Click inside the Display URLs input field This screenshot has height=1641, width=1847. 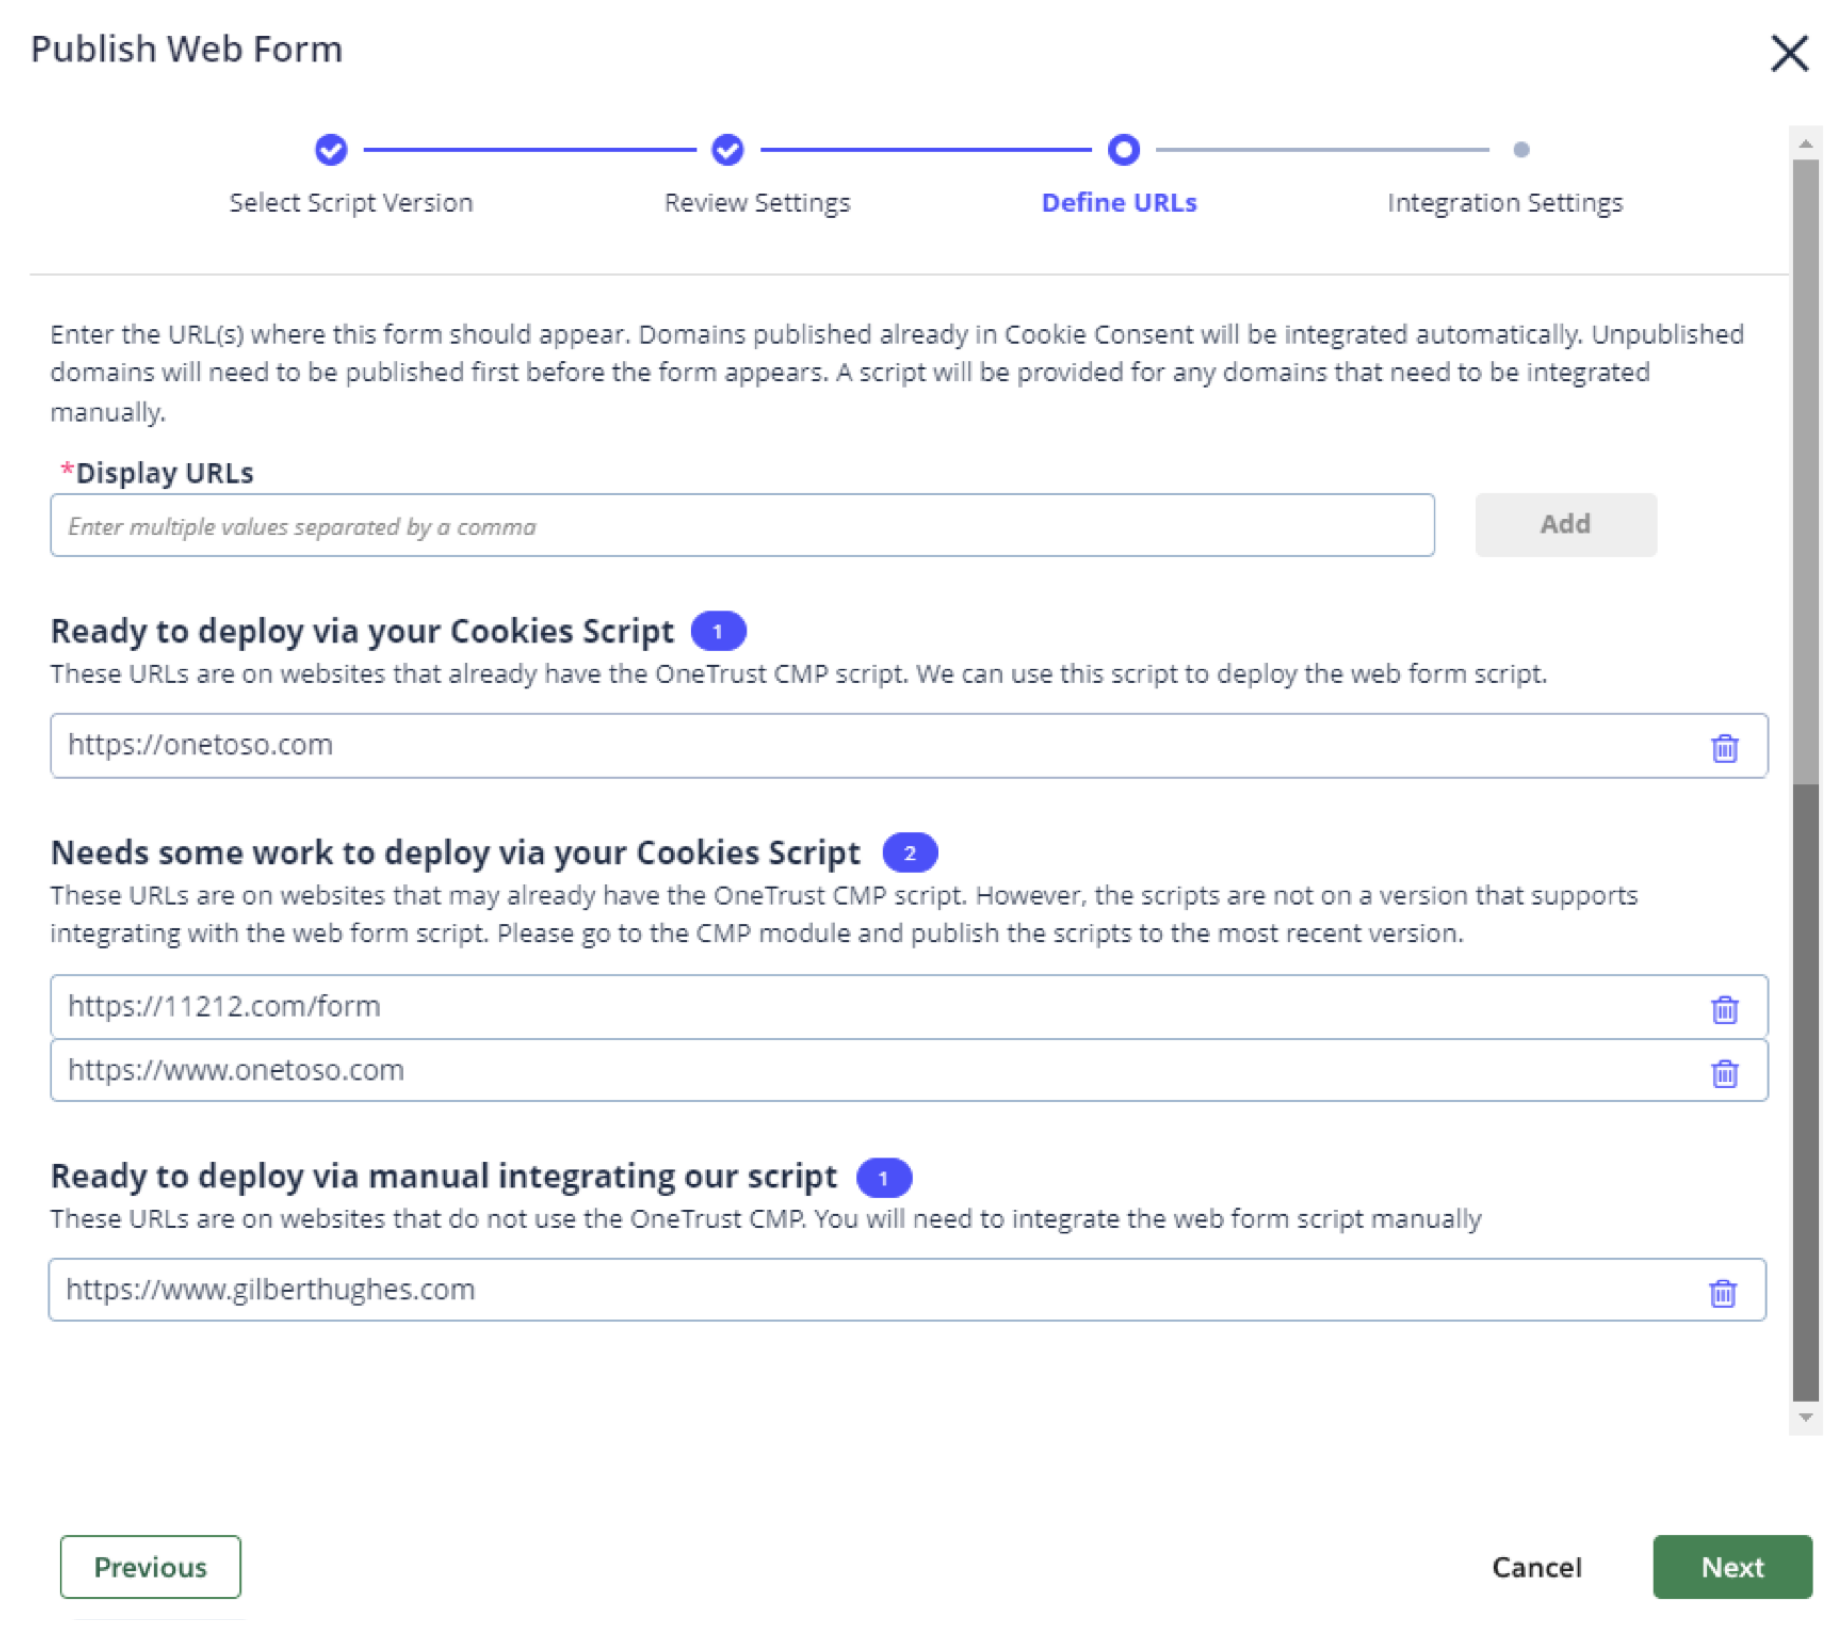741,526
